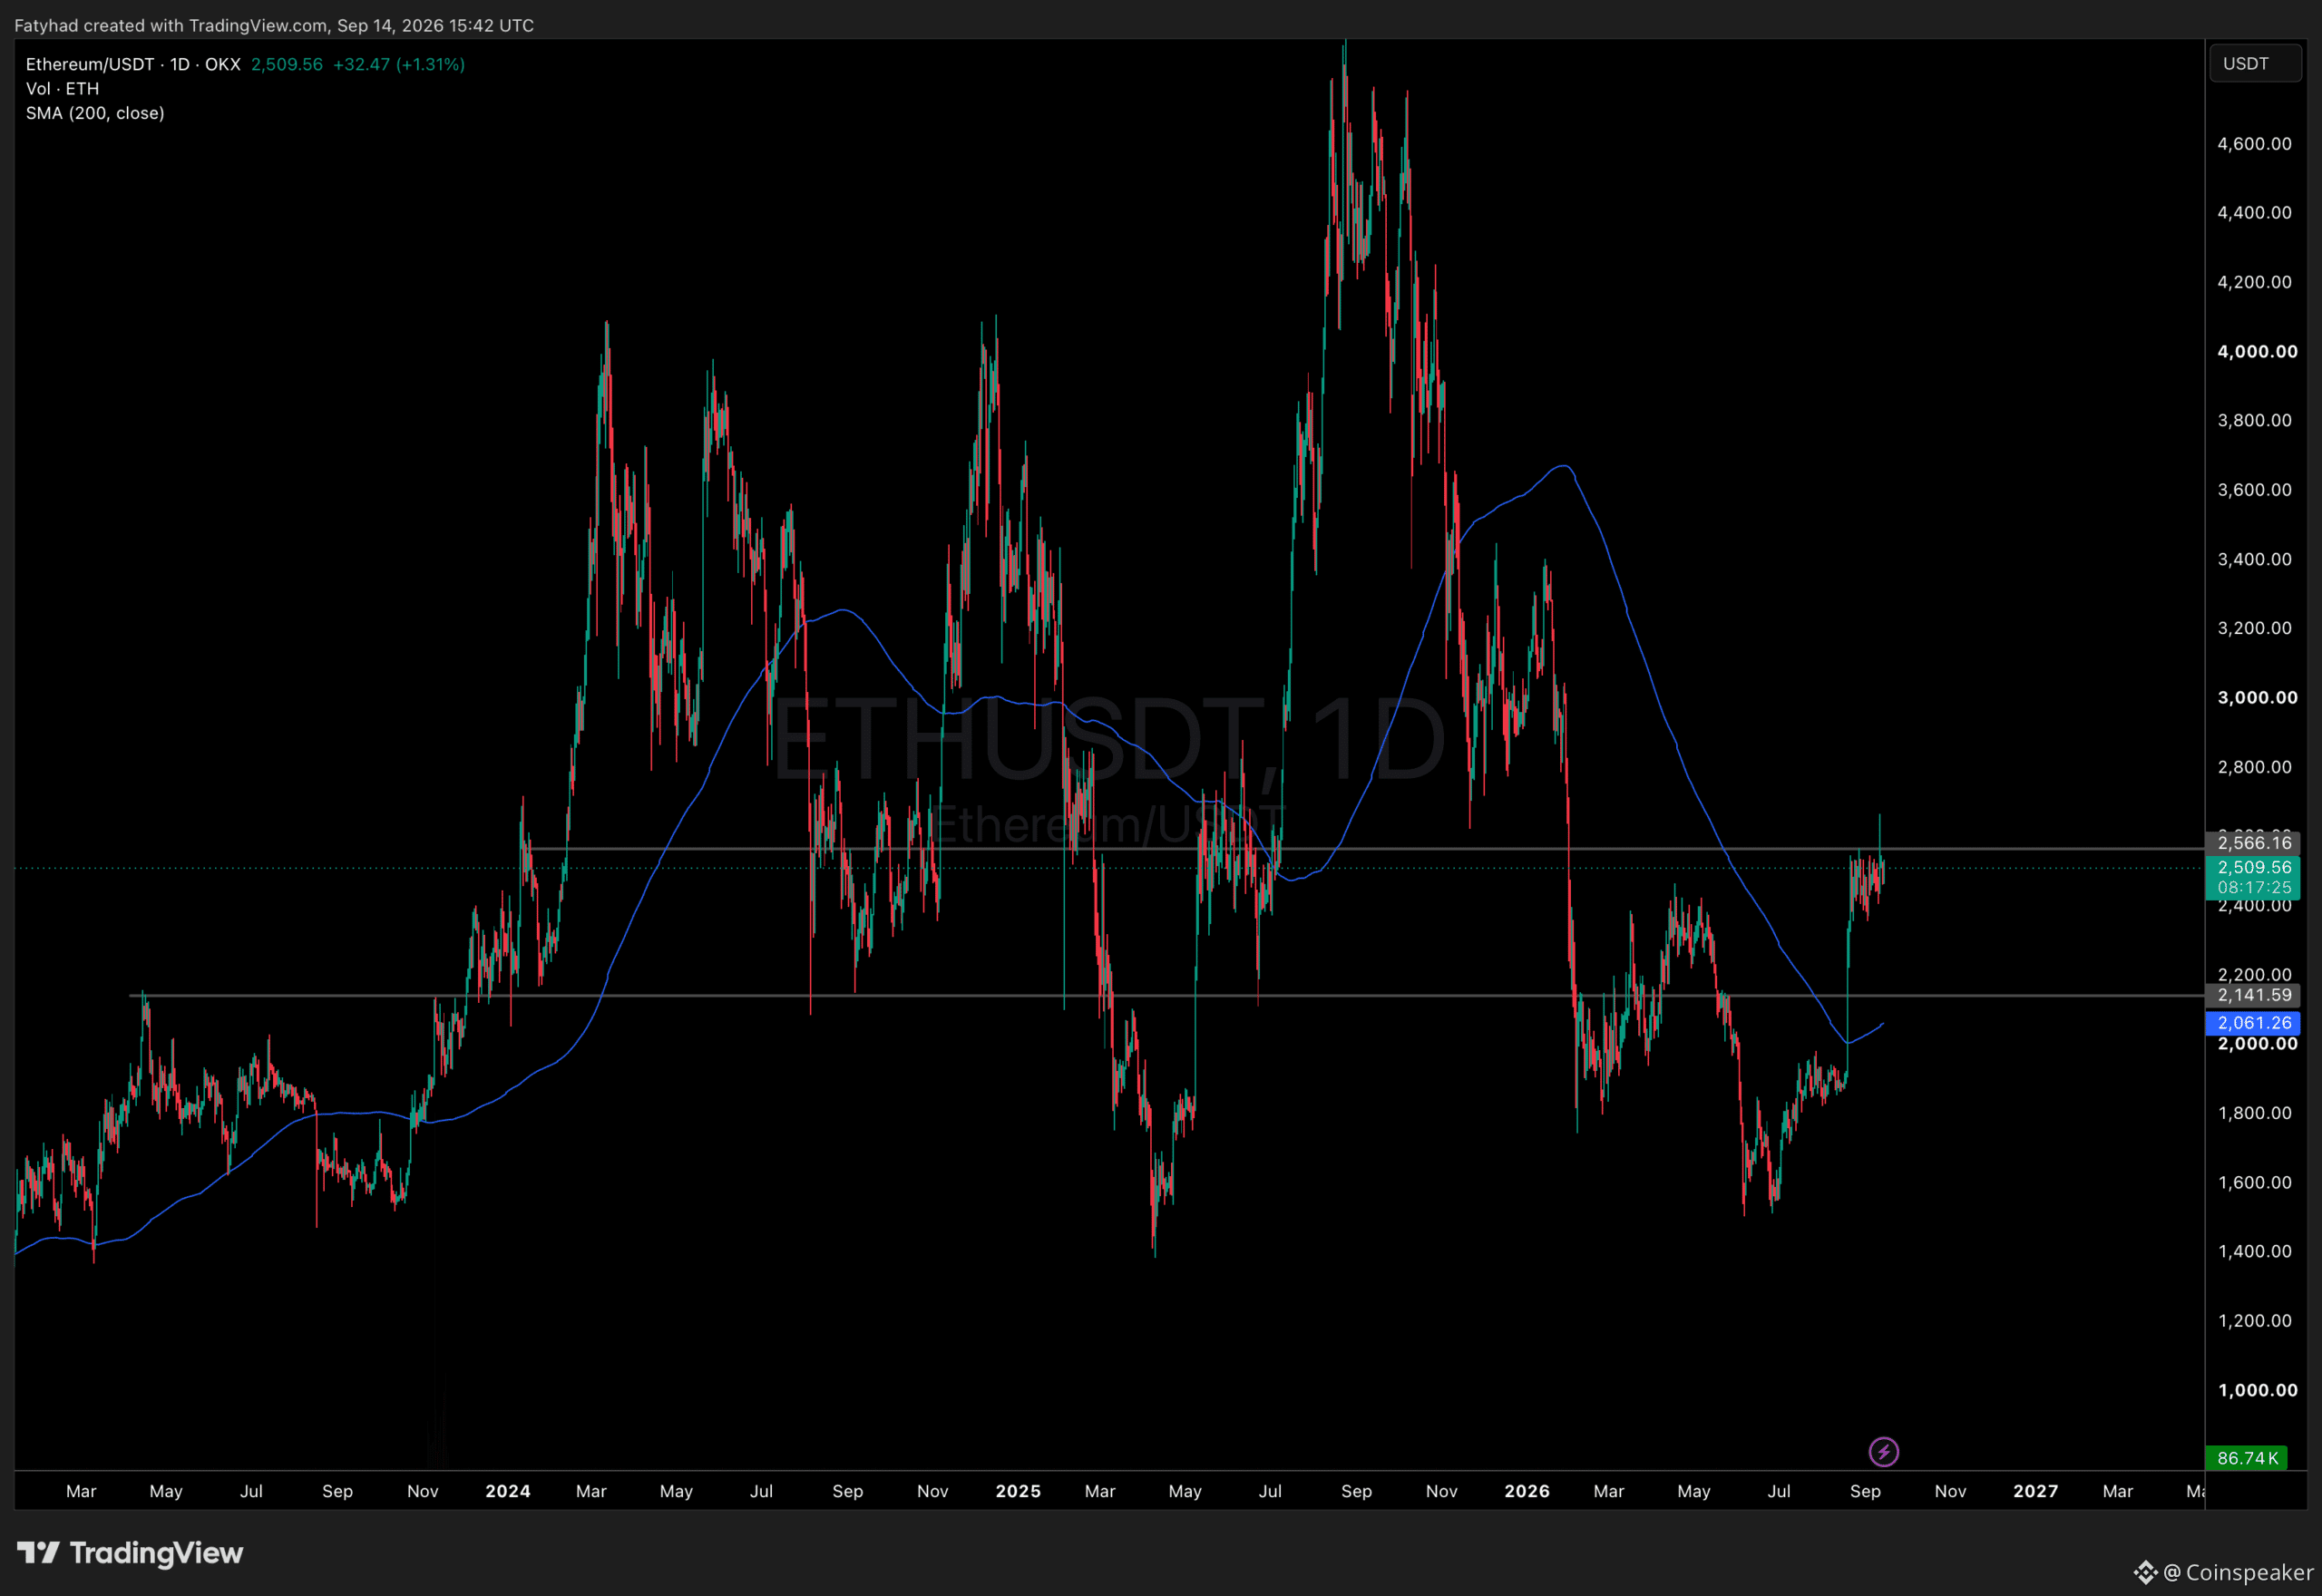2322x1596 pixels.
Task: Click the green 2,509.56 current price label
Action: [x=2253, y=867]
